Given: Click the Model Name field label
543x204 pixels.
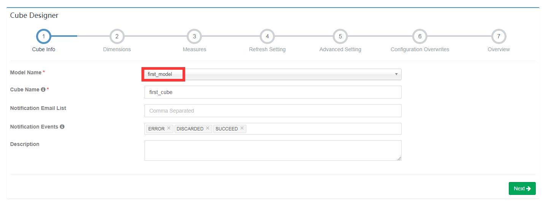Looking at the screenshot, I should click(x=26, y=72).
